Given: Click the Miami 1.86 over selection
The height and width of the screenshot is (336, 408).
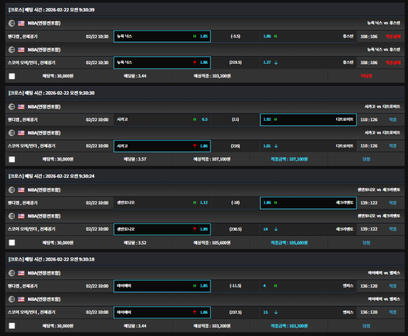Looking at the screenshot, I should 162,312.
